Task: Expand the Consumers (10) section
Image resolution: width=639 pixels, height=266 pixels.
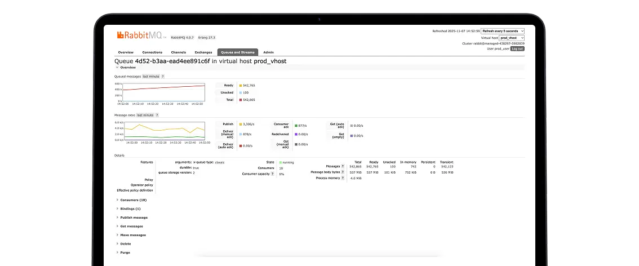Action: click(133, 200)
